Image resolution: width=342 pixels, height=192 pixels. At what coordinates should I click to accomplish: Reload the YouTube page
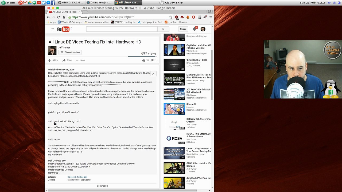point(59,17)
